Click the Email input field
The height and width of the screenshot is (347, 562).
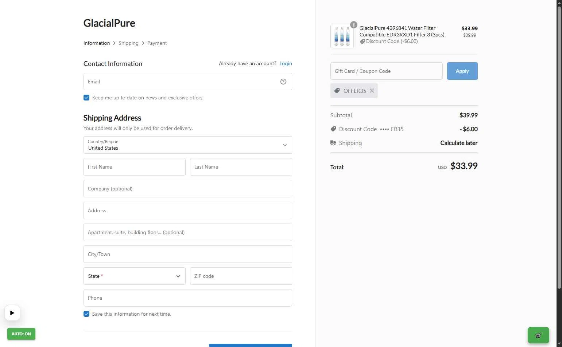tap(188, 82)
